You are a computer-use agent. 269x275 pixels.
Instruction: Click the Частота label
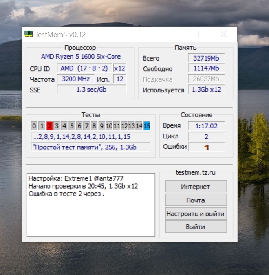coord(42,79)
